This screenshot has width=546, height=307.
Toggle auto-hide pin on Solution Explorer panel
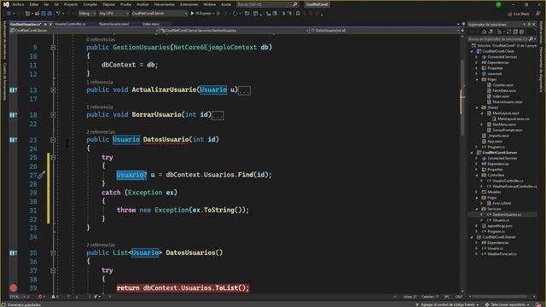click(x=529, y=25)
